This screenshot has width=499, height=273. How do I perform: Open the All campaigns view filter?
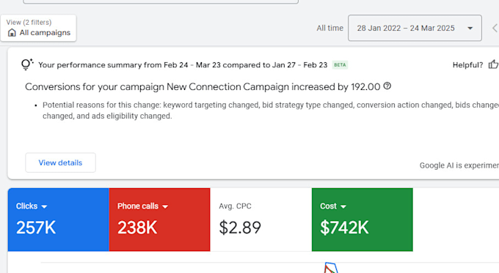pyautogui.click(x=38, y=28)
